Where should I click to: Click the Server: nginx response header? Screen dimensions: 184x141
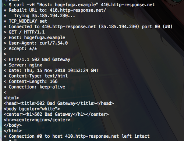click(25, 65)
